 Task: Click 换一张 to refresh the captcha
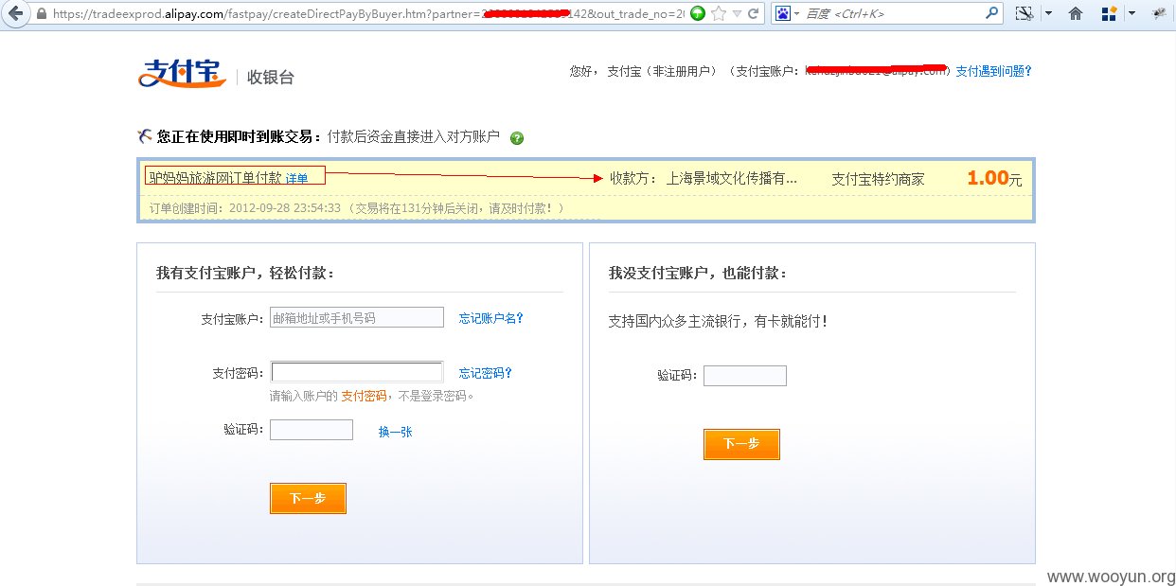point(396,432)
